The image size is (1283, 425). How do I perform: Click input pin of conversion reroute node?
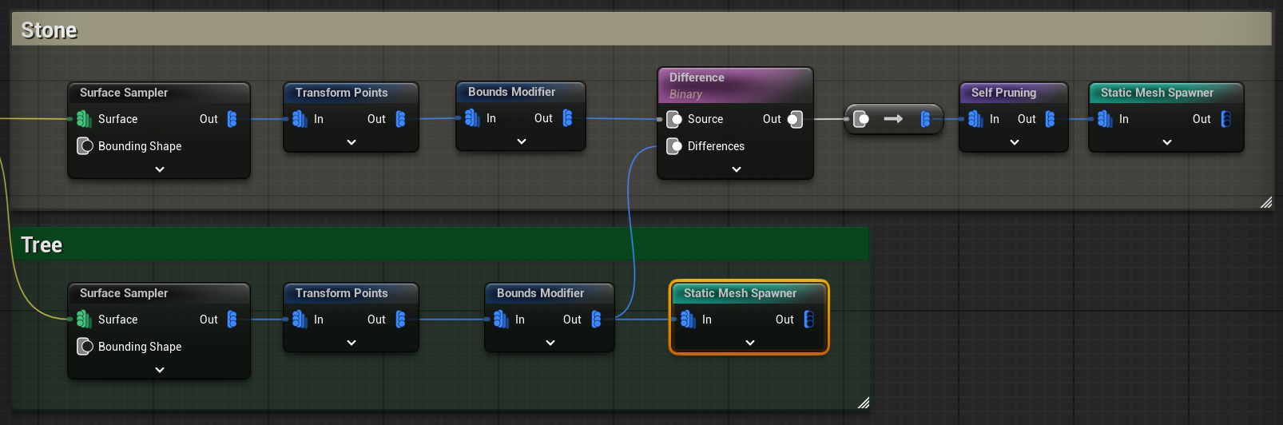(x=861, y=119)
